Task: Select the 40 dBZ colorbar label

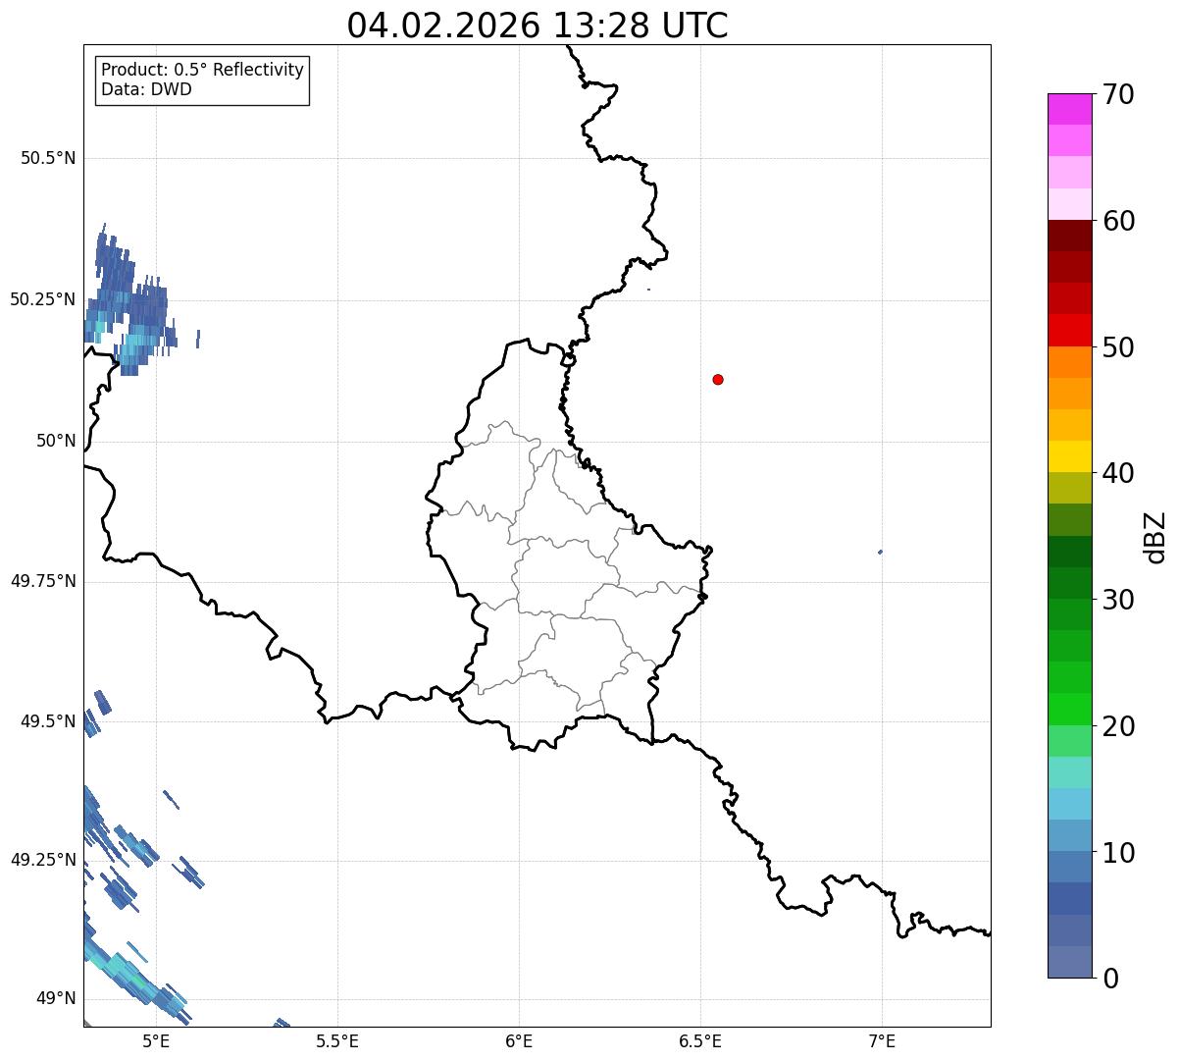Action: click(1118, 473)
